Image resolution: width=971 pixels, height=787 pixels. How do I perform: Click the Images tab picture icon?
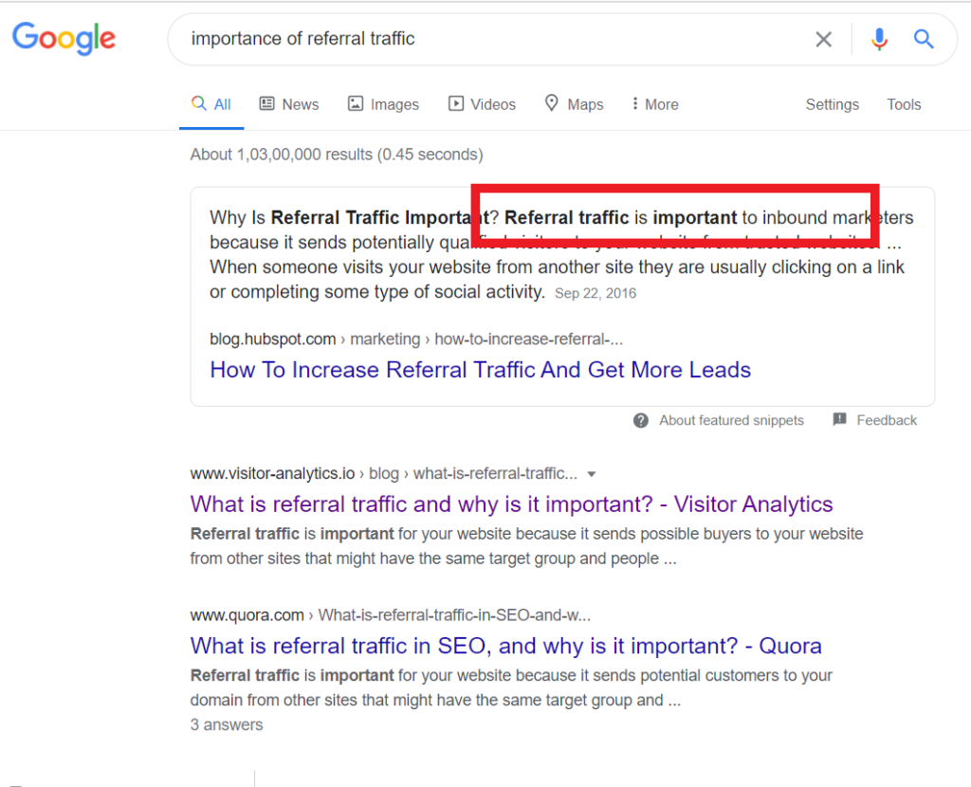(x=357, y=103)
